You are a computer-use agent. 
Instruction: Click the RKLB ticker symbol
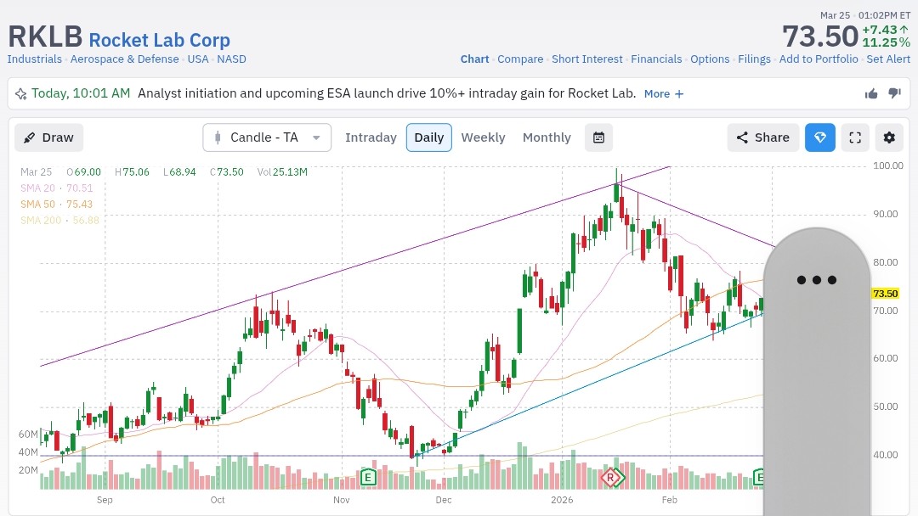tap(45, 36)
